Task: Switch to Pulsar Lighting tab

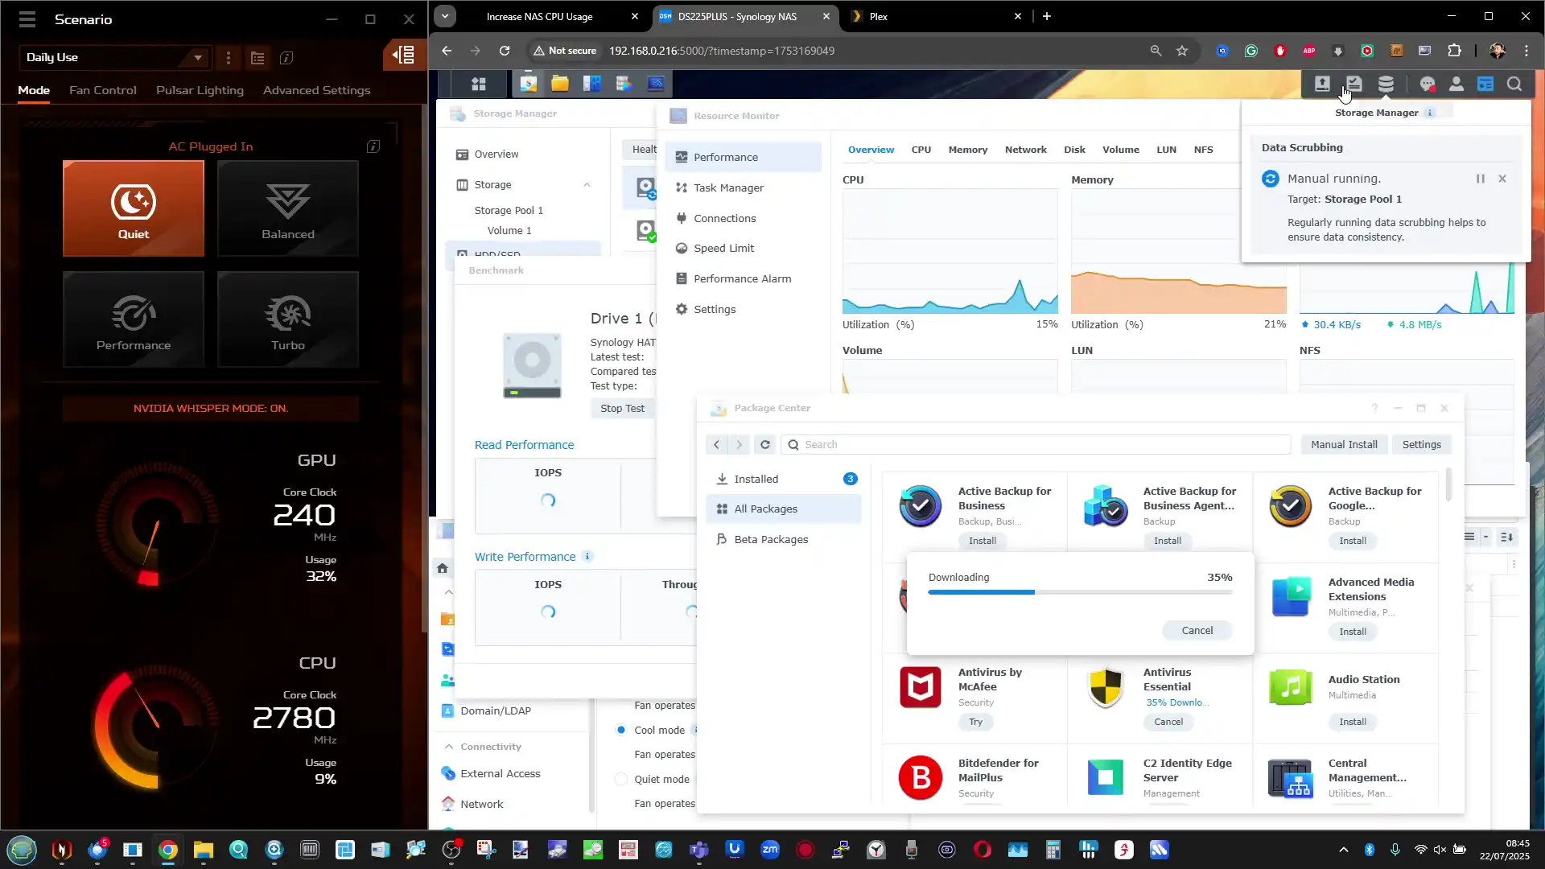Action: (200, 90)
